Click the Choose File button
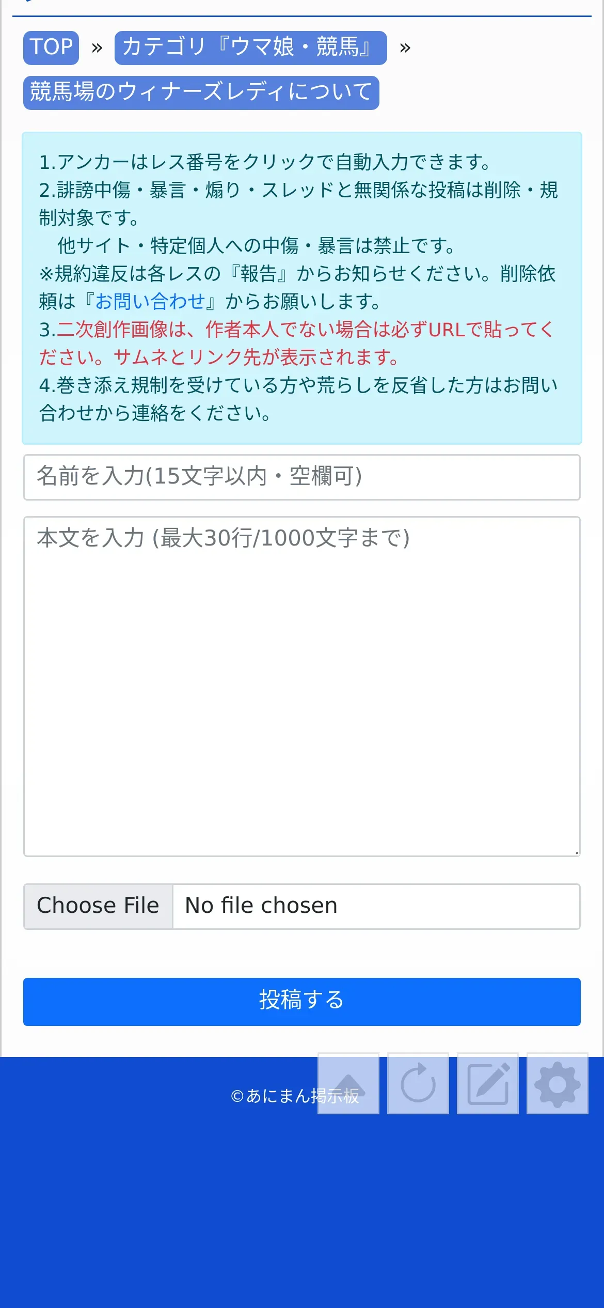The image size is (604, 1308). click(x=98, y=906)
